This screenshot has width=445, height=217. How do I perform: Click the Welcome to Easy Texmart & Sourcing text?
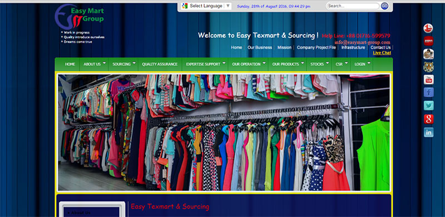click(x=258, y=35)
